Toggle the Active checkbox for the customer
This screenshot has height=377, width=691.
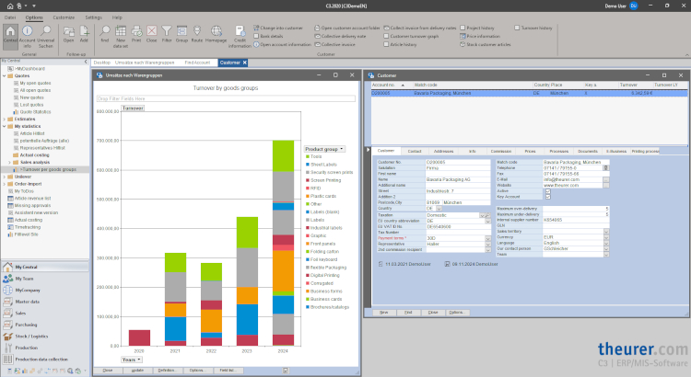(548, 191)
